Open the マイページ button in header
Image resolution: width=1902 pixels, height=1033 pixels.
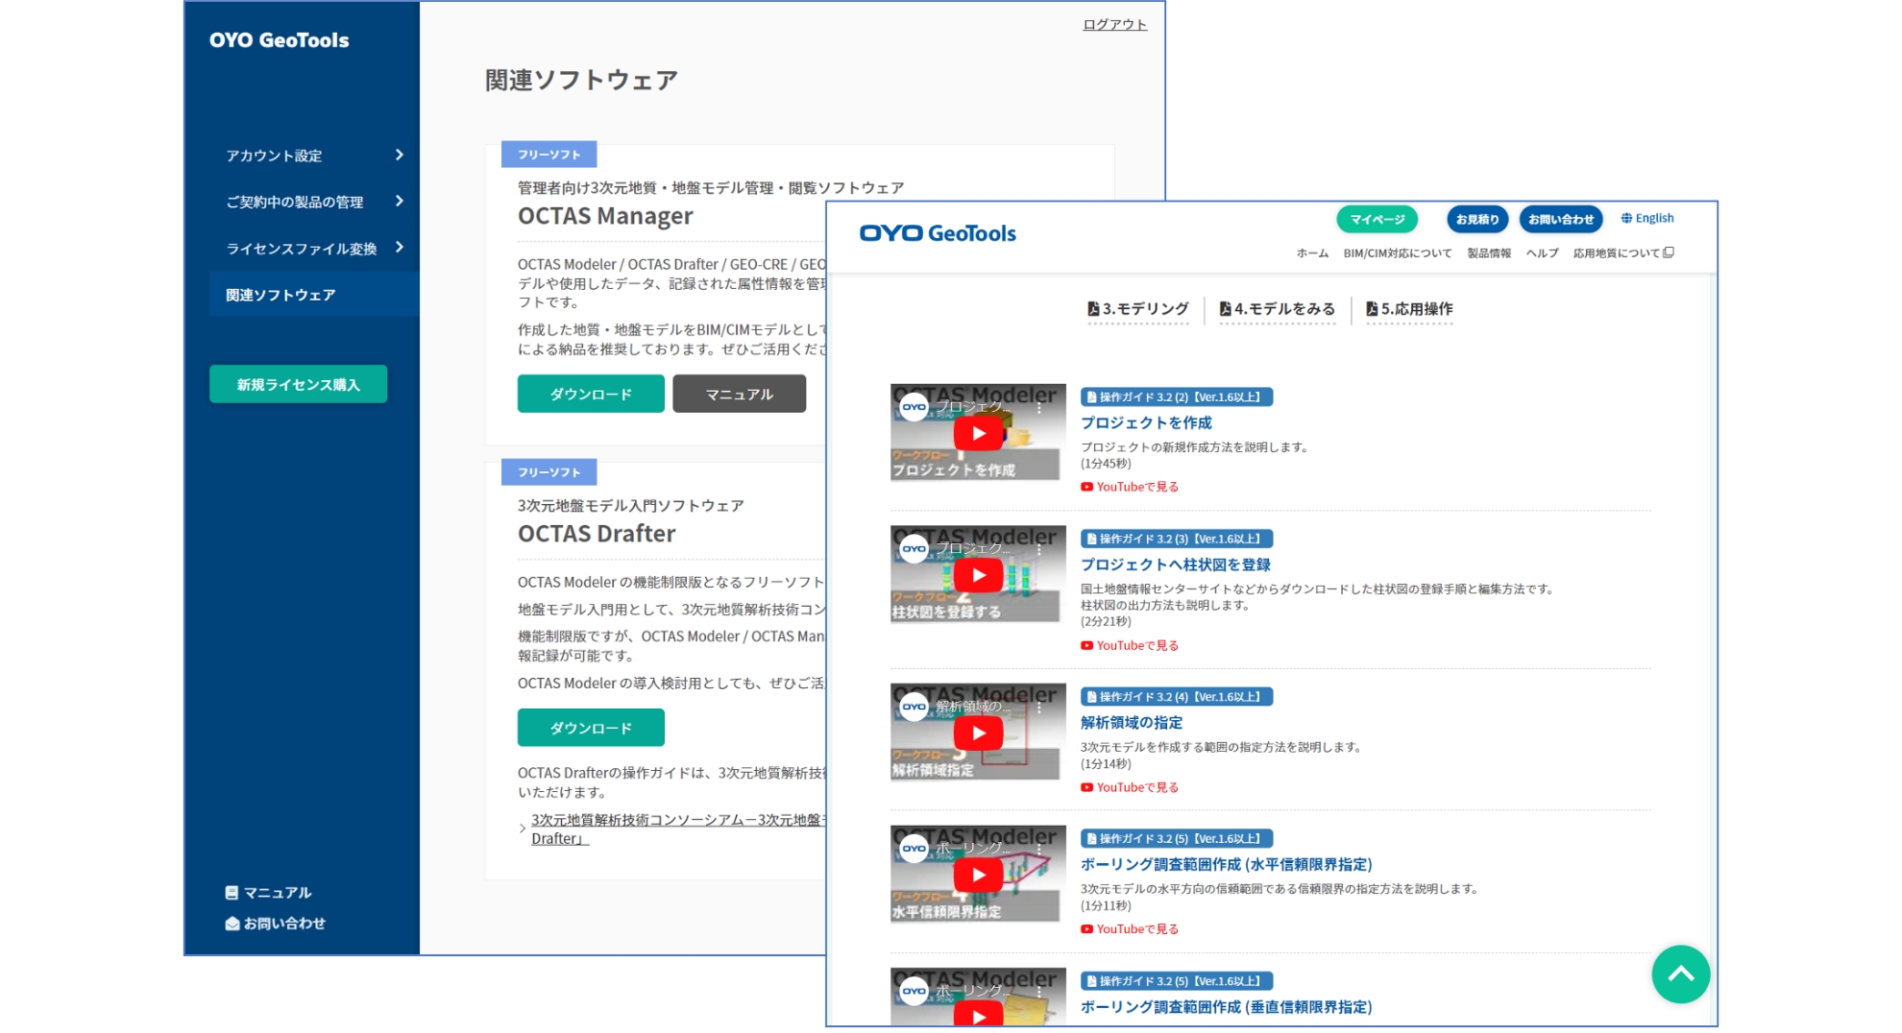pos(1377,219)
